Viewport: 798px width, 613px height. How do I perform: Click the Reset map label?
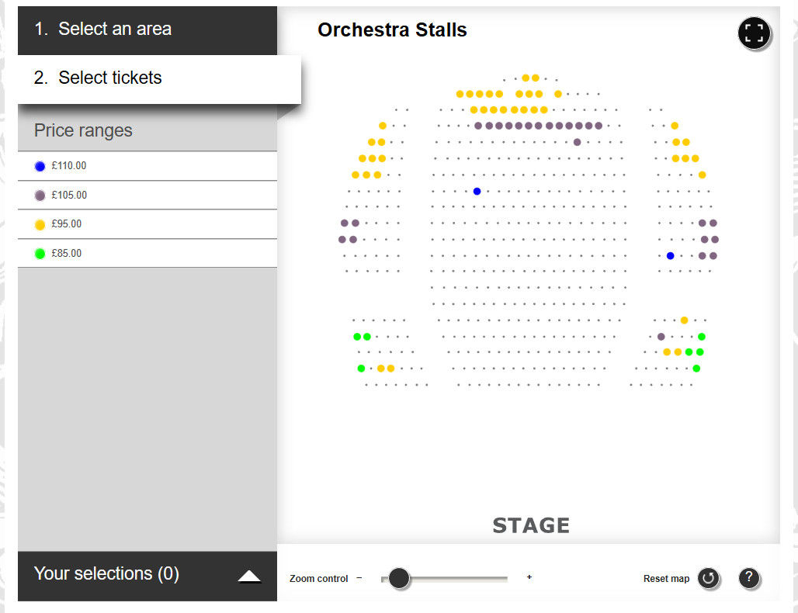coord(666,579)
